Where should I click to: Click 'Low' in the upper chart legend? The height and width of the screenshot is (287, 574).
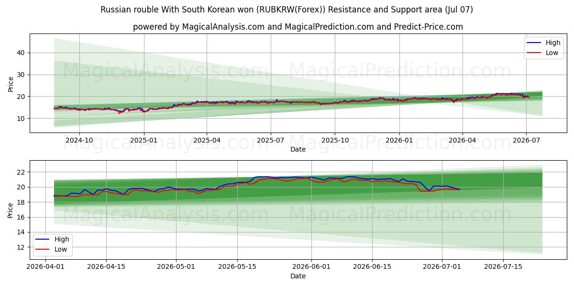click(x=552, y=53)
